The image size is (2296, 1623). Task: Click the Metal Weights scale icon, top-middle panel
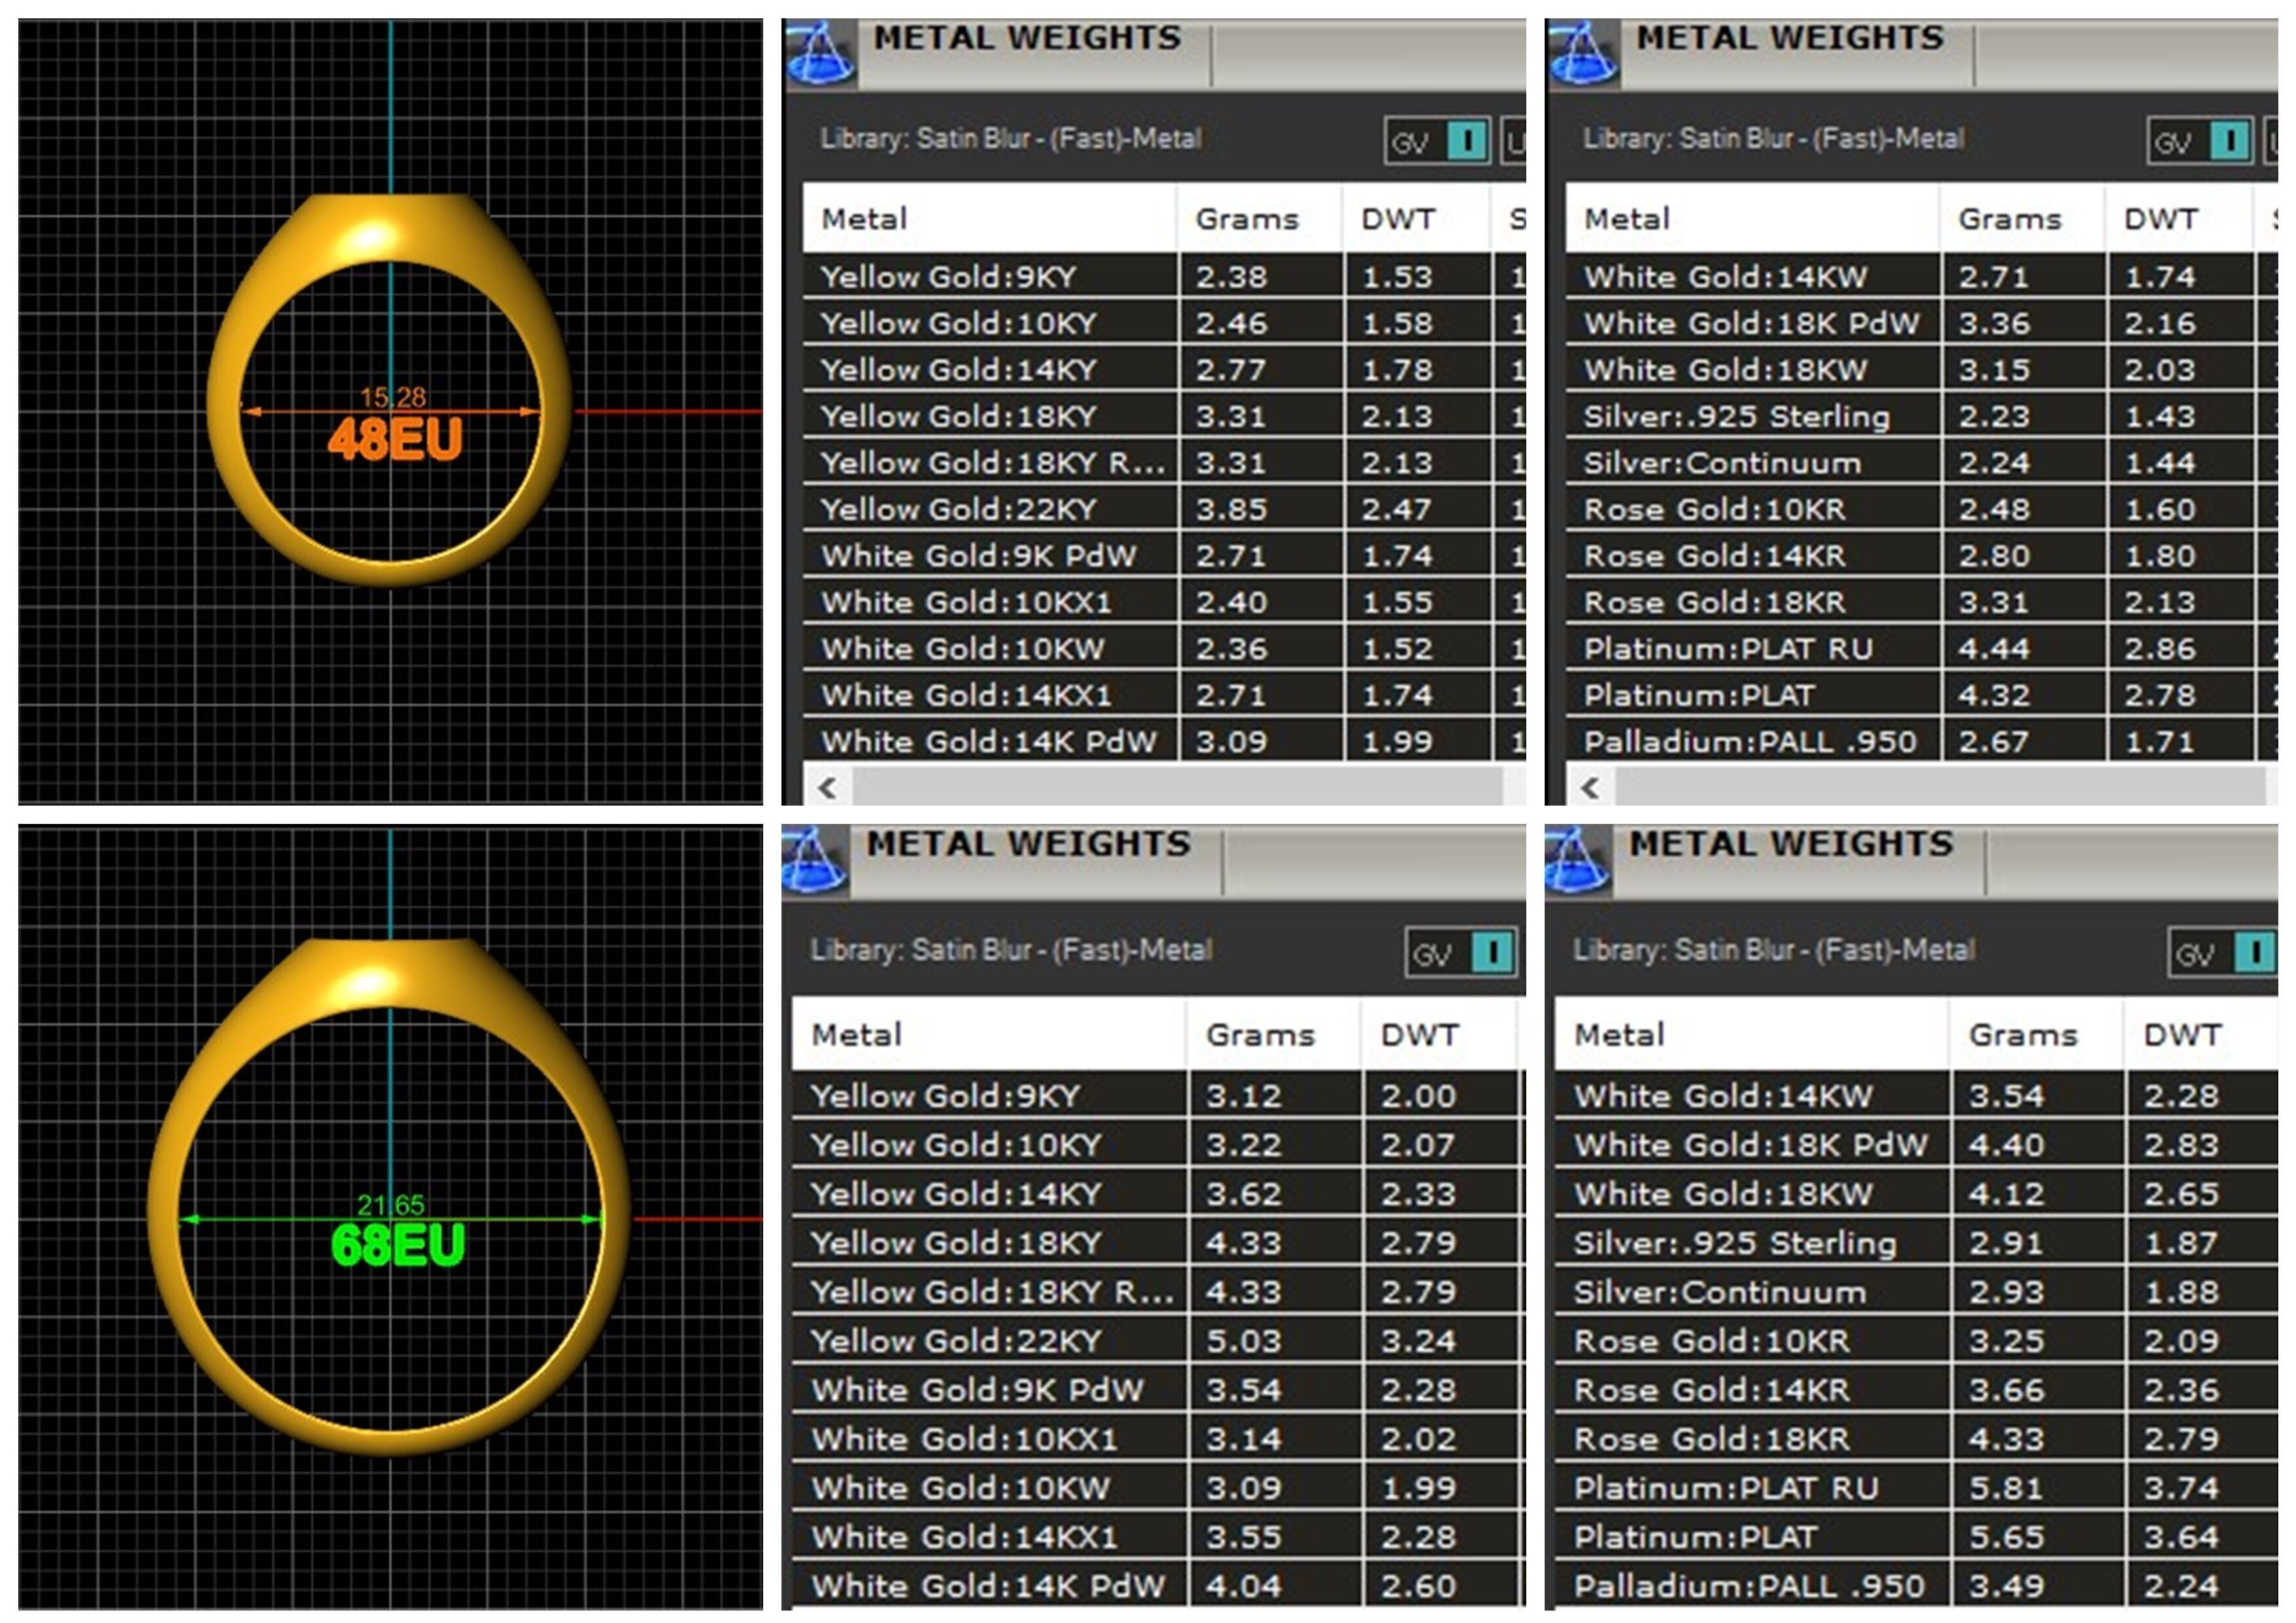(819, 55)
